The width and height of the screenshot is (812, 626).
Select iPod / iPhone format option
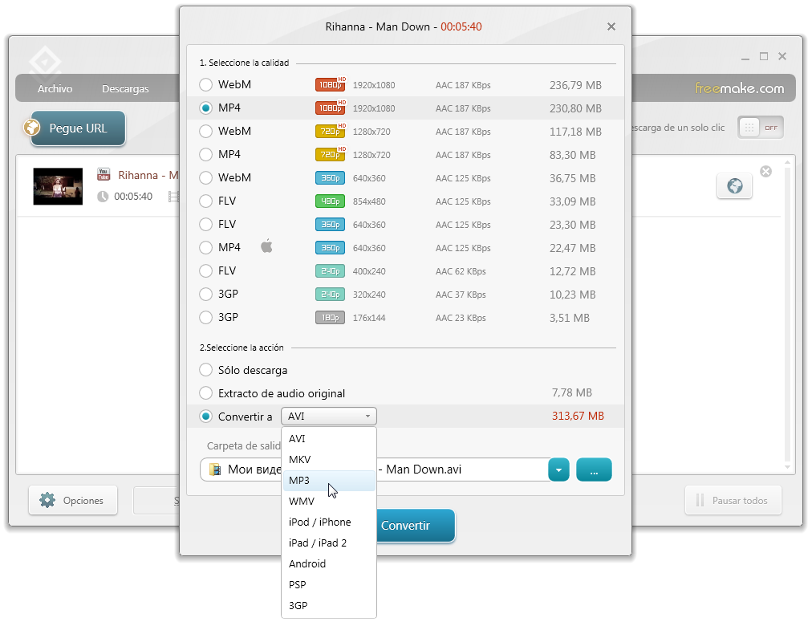(x=329, y=522)
